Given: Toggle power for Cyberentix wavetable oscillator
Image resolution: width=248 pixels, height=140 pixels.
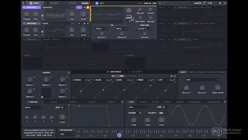Looking at the screenshot, I should point(24,7).
